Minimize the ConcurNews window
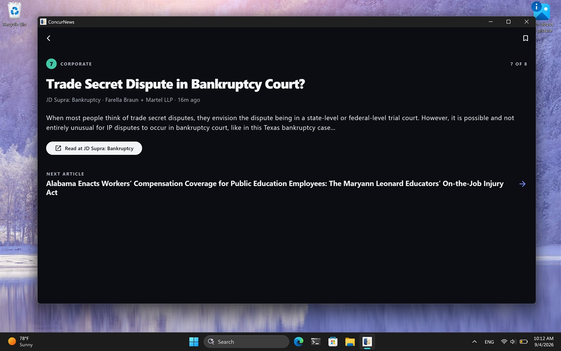Screen dimensions: 561x351 pyautogui.click(x=491, y=22)
